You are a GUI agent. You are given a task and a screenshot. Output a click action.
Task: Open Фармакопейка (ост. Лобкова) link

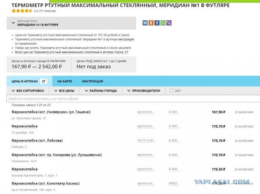point(37,141)
